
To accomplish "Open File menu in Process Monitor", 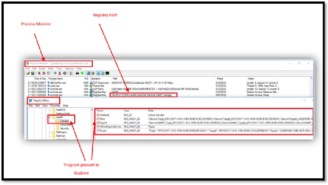I will (28, 68).
